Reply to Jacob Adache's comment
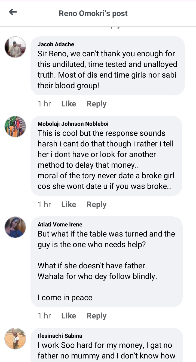This screenshot has height=362, width=196. click(x=96, y=104)
